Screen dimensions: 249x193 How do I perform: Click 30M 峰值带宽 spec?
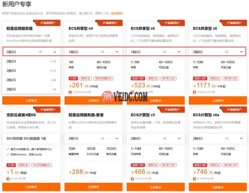coord(74,151)
